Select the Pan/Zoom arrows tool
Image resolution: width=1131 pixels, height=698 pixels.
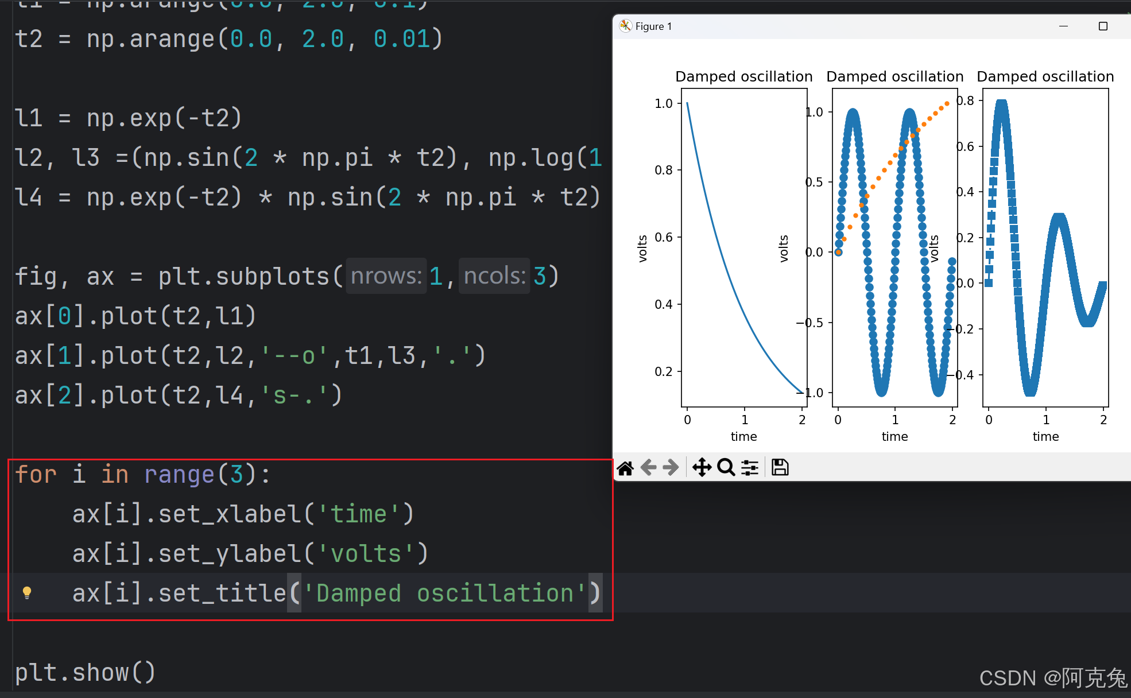[x=702, y=467]
